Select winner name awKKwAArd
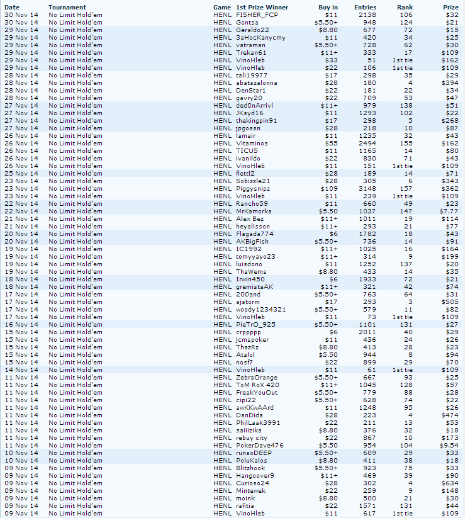The image size is (470, 518). point(255,408)
